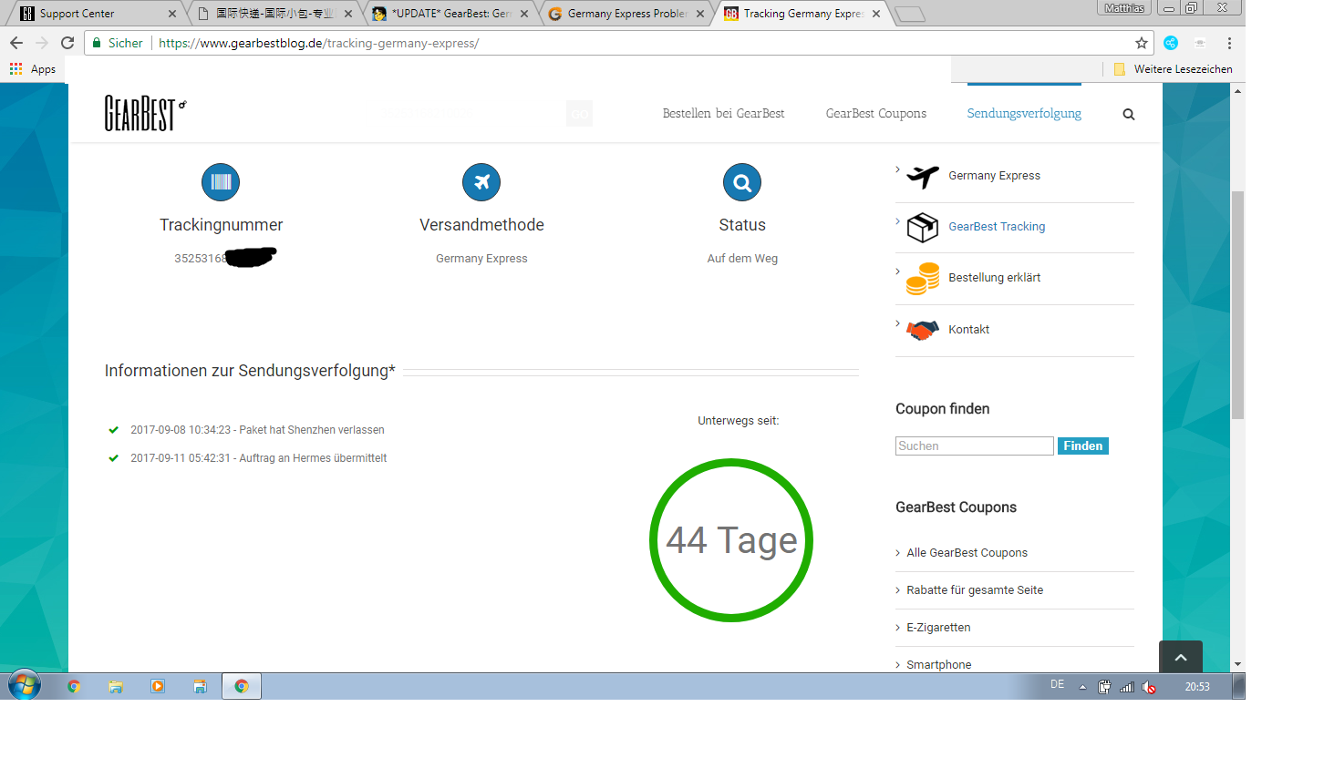The image size is (1324, 758).
Task: Open the Windows Start button
Action: click(25, 686)
